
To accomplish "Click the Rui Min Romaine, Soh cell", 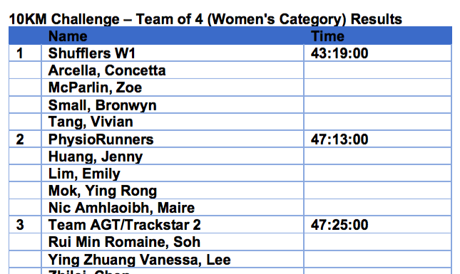I will click(173, 242).
